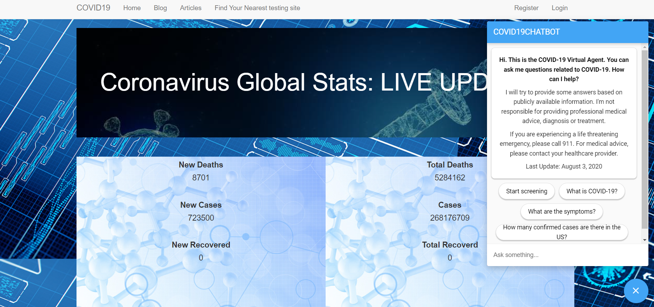Click the bold chatbot greeting message
The image size is (654, 307).
coord(564,70)
